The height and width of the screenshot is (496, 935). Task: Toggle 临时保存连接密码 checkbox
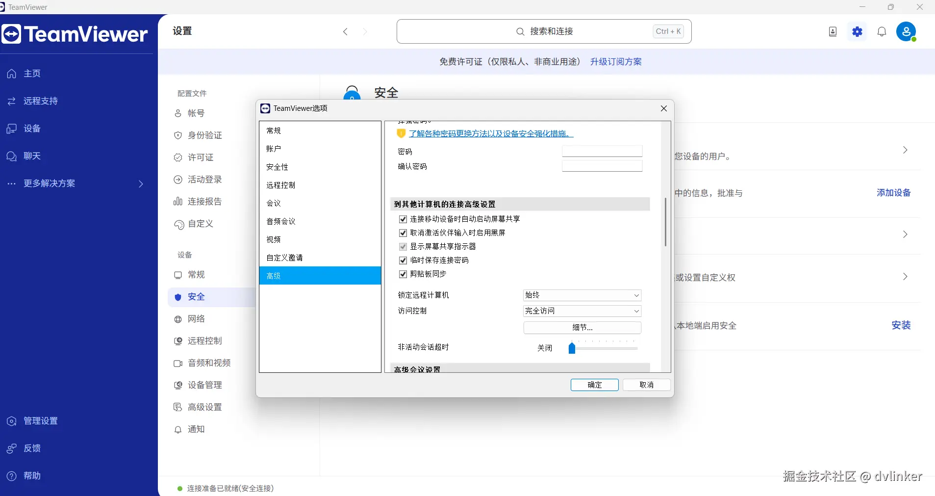(403, 261)
